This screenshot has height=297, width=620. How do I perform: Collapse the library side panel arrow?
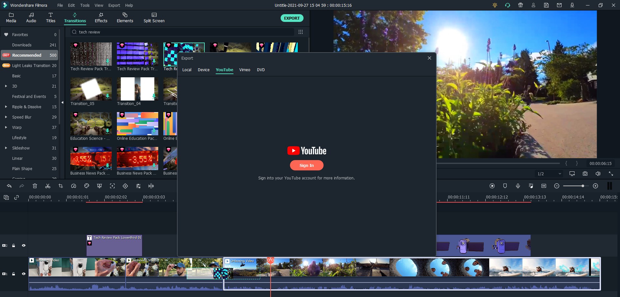(62, 102)
